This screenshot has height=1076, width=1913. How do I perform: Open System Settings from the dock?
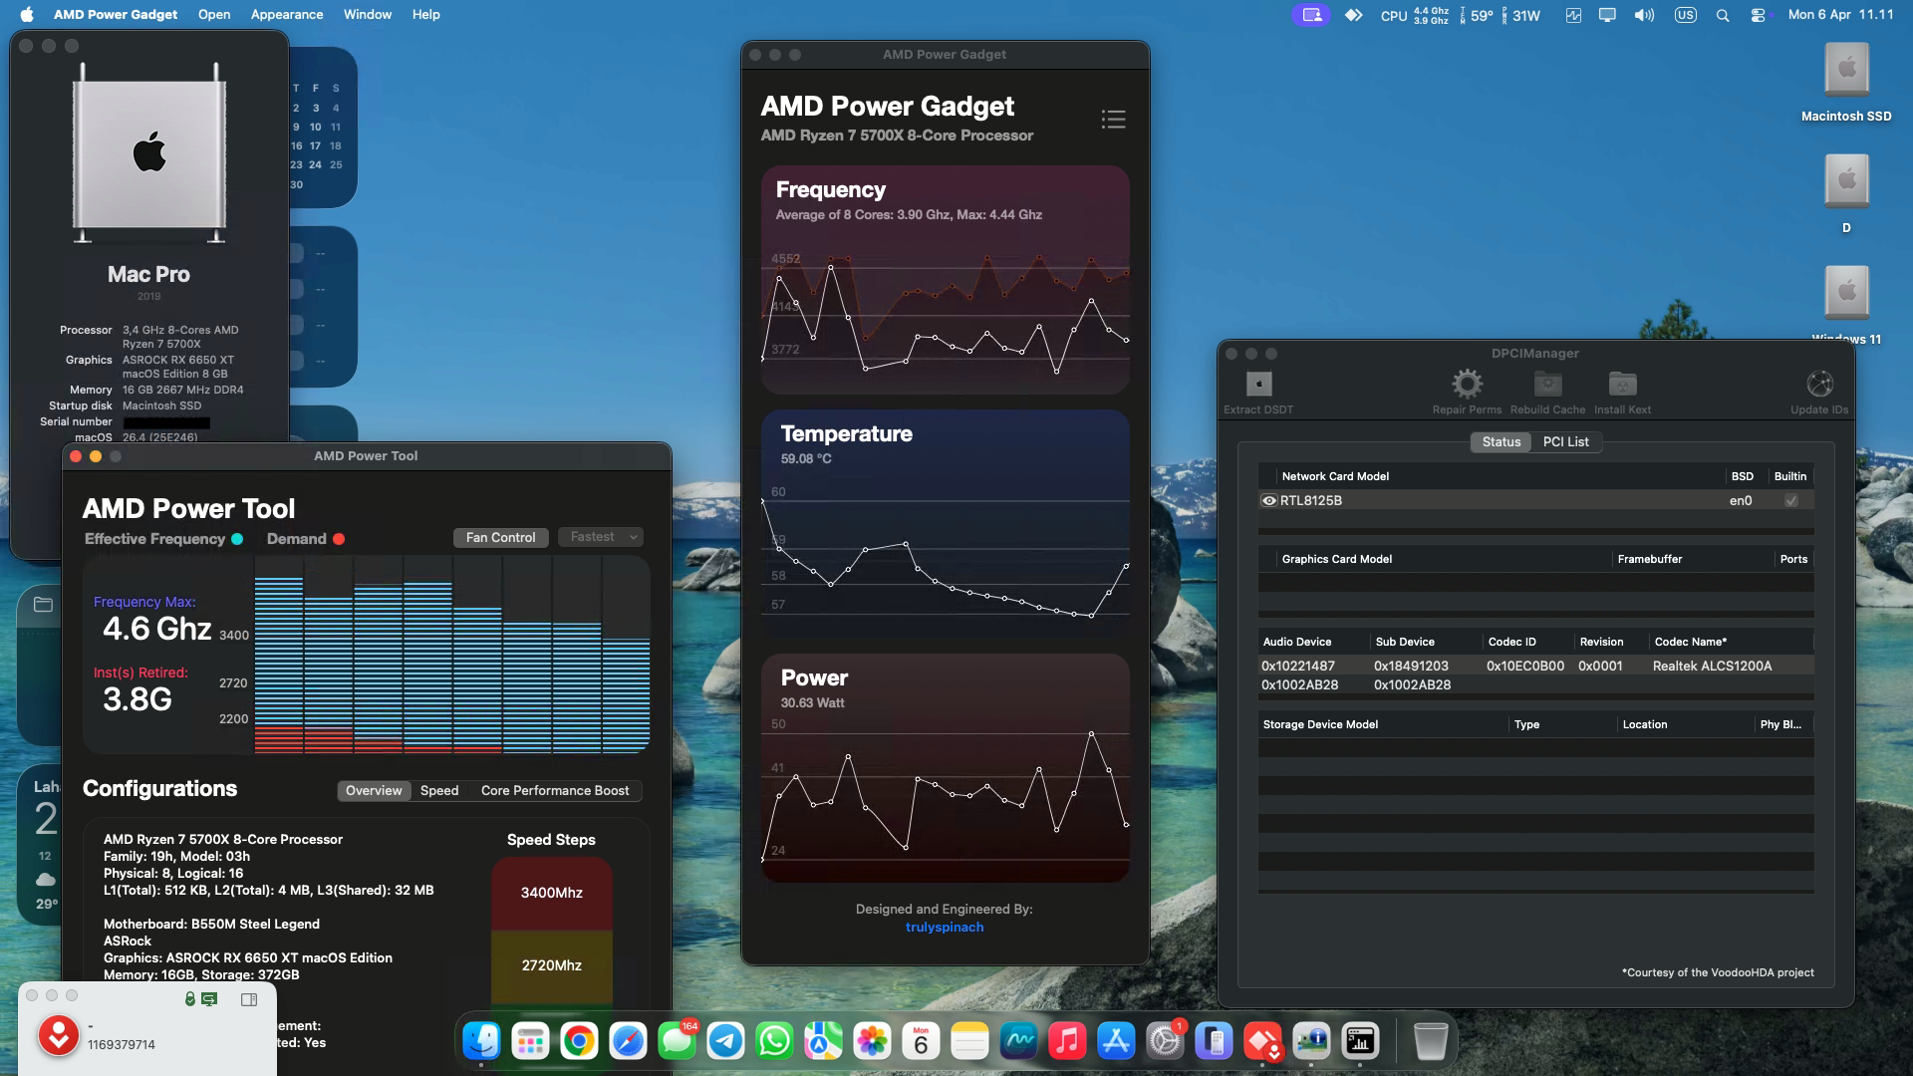(x=1165, y=1042)
